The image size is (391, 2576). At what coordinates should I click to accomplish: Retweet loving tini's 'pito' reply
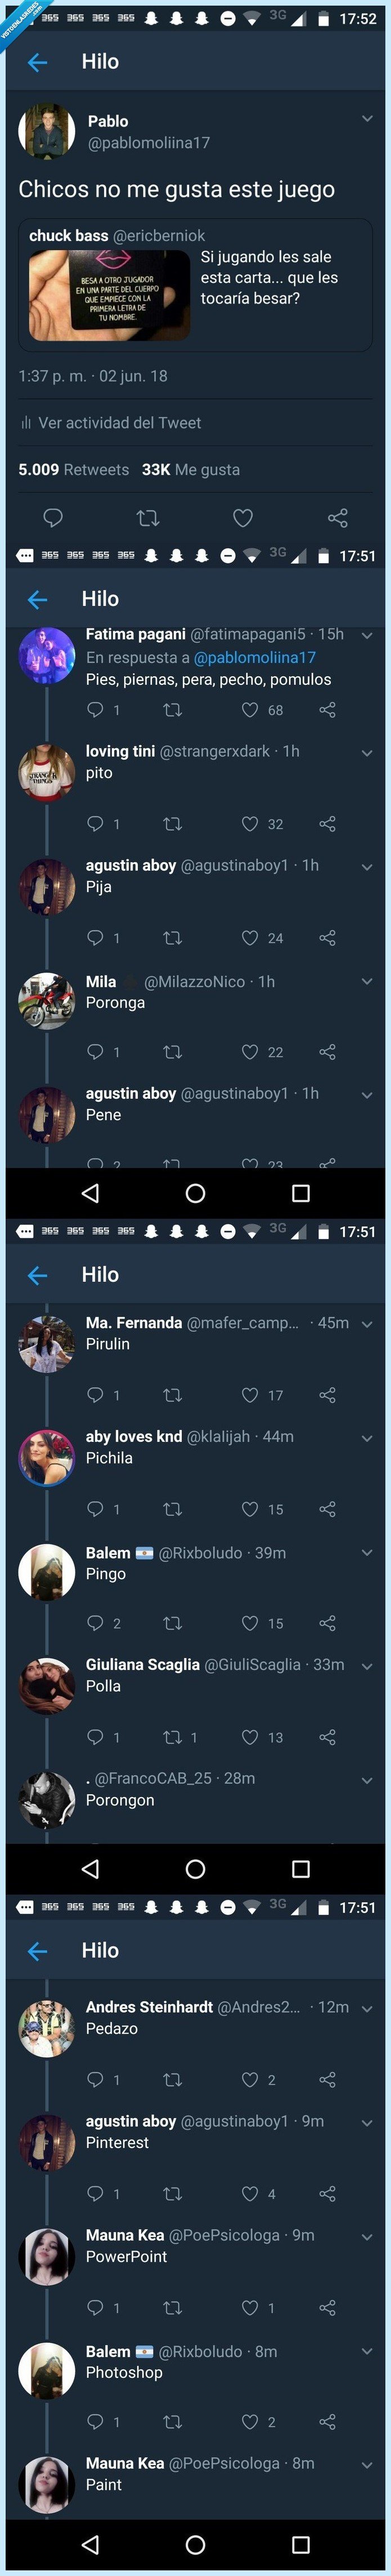(x=172, y=824)
